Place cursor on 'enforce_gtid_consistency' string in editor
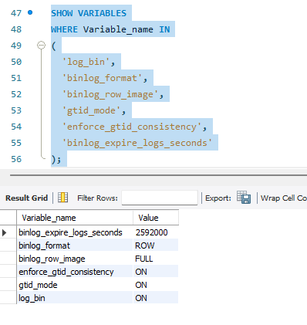Screen dimensions: 307x325 132,127
